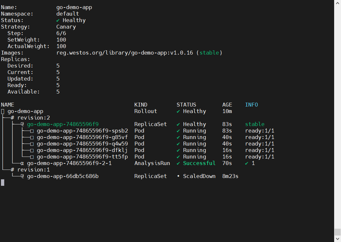Click the Rollout icon before go-demo-app
This screenshot has width=341, height=242.
pyautogui.click(x=3, y=111)
